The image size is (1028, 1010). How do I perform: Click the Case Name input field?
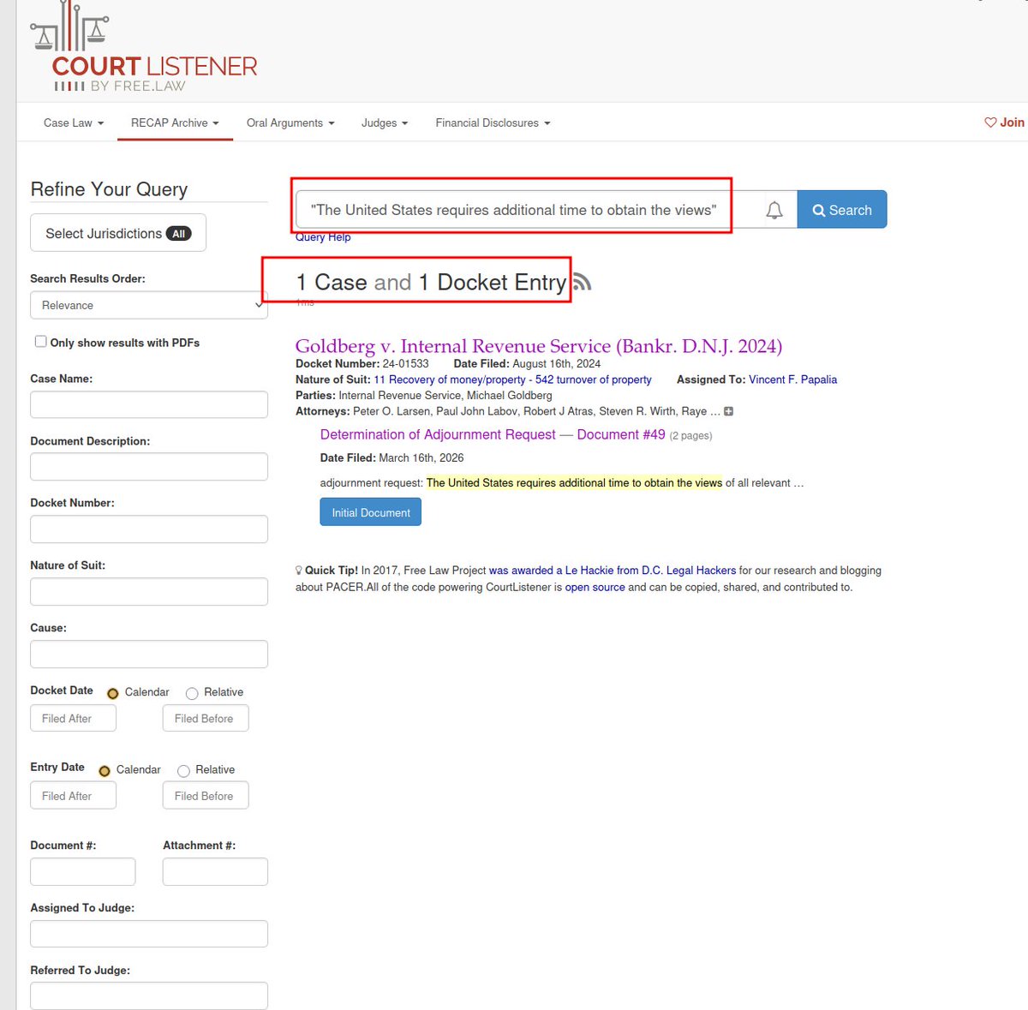149,404
